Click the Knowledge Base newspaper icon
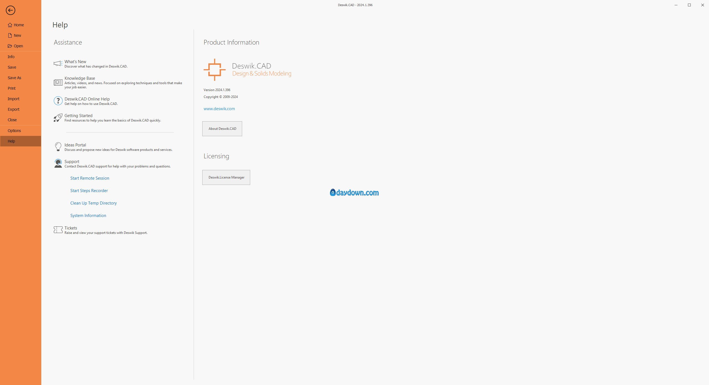This screenshot has width=709, height=385. point(58,82)
